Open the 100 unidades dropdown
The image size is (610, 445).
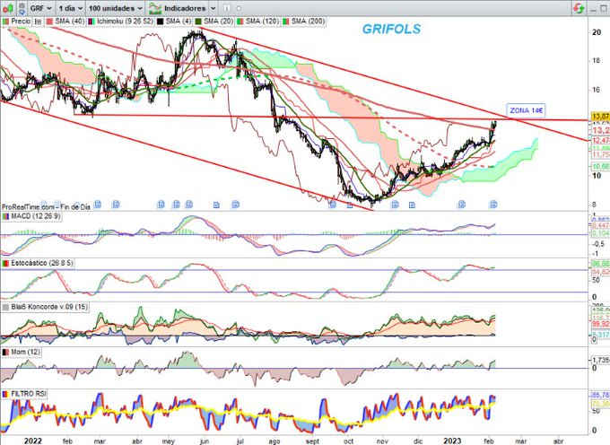pyautogui.click(x=115, y=8)
